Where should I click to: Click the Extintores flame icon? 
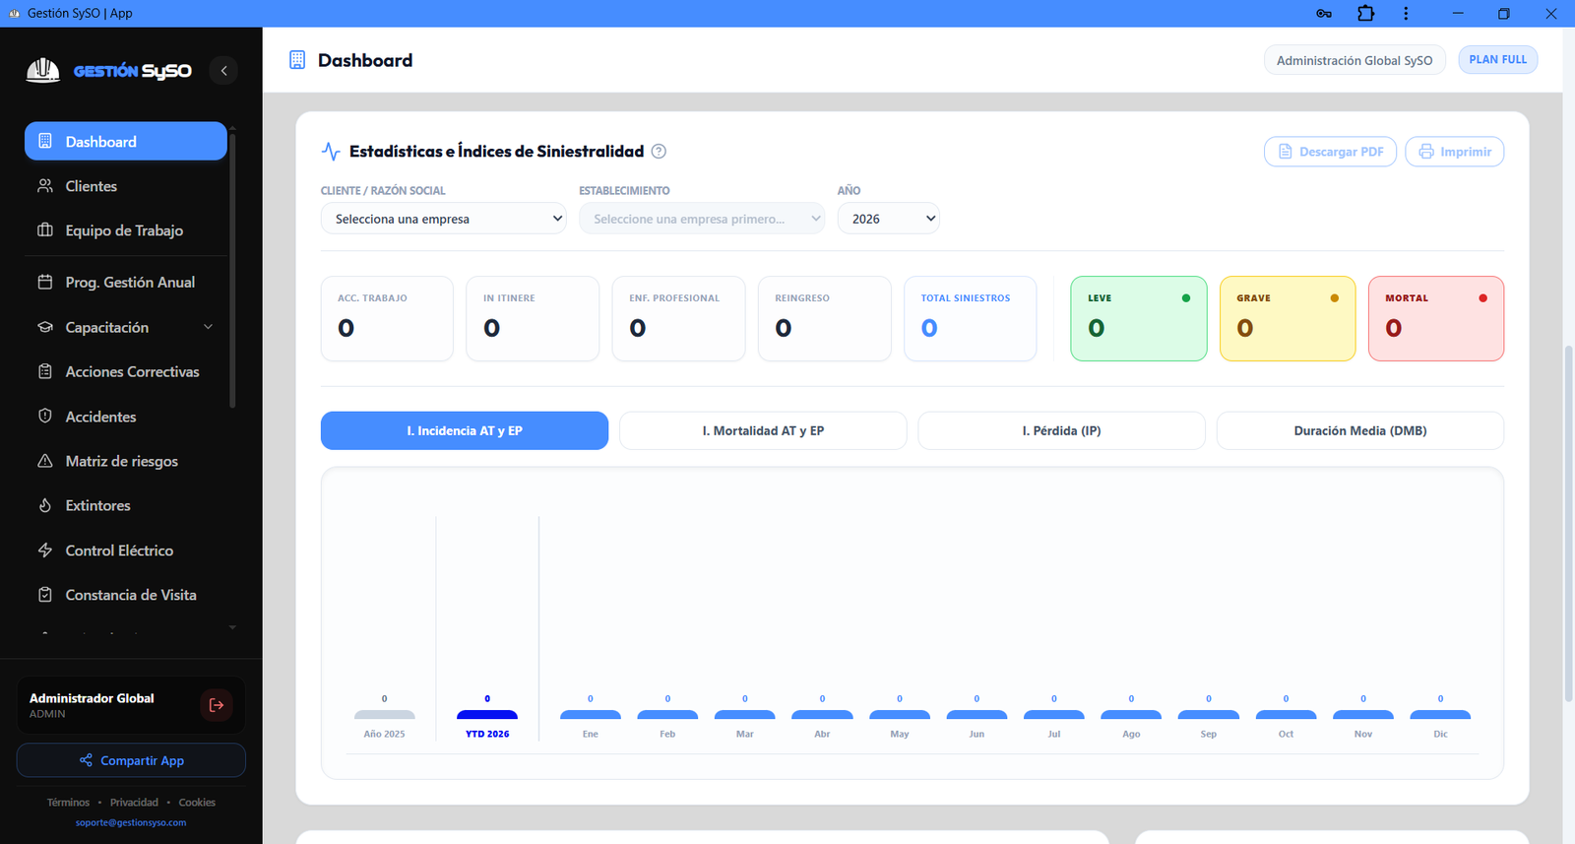pyautogui.click(x=45, y=505)
